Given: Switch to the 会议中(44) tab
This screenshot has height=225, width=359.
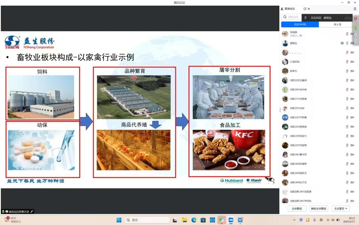Looking at the screenshot, I should [300, 24].
